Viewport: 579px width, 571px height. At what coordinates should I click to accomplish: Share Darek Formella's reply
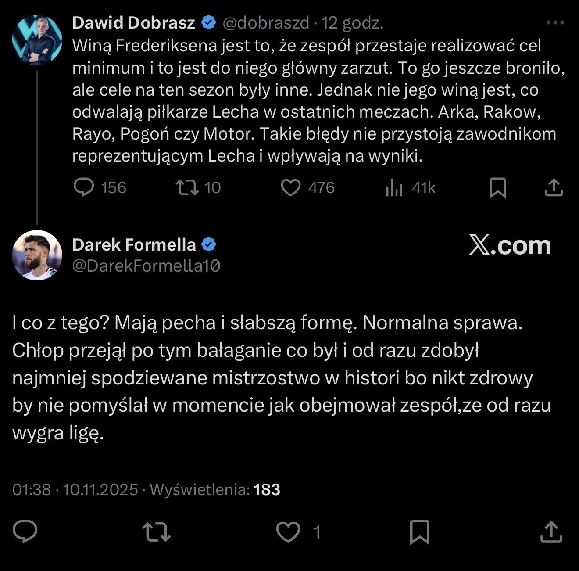pos(551,532)
